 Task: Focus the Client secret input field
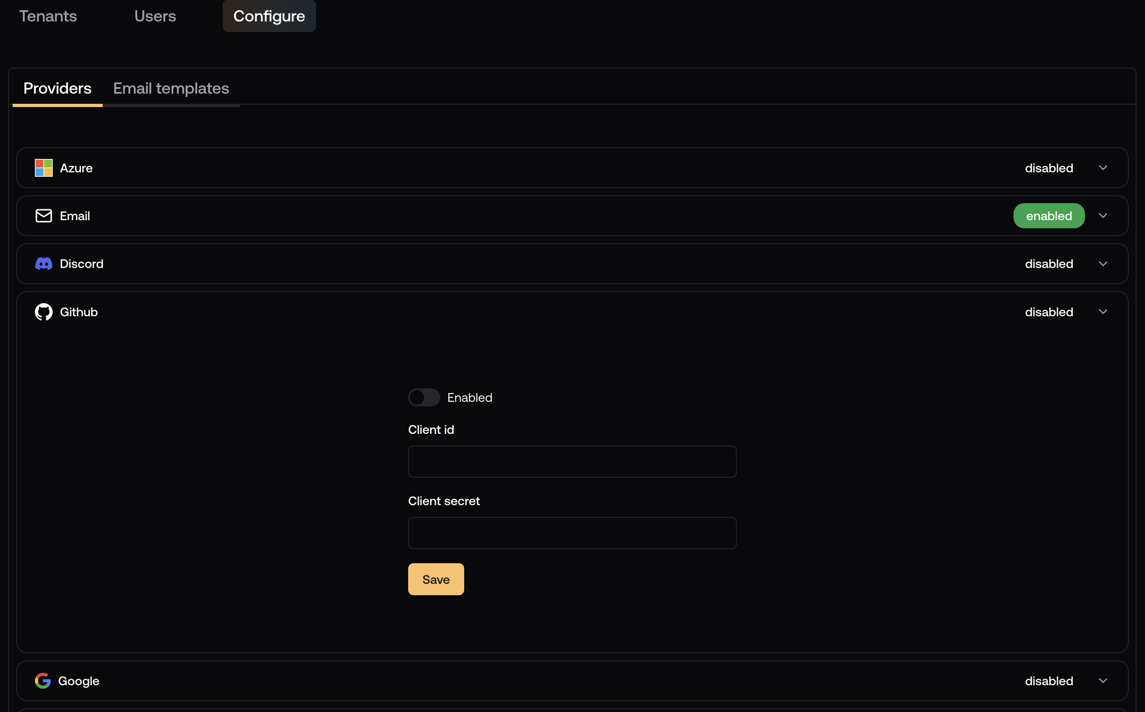point(572,533)
